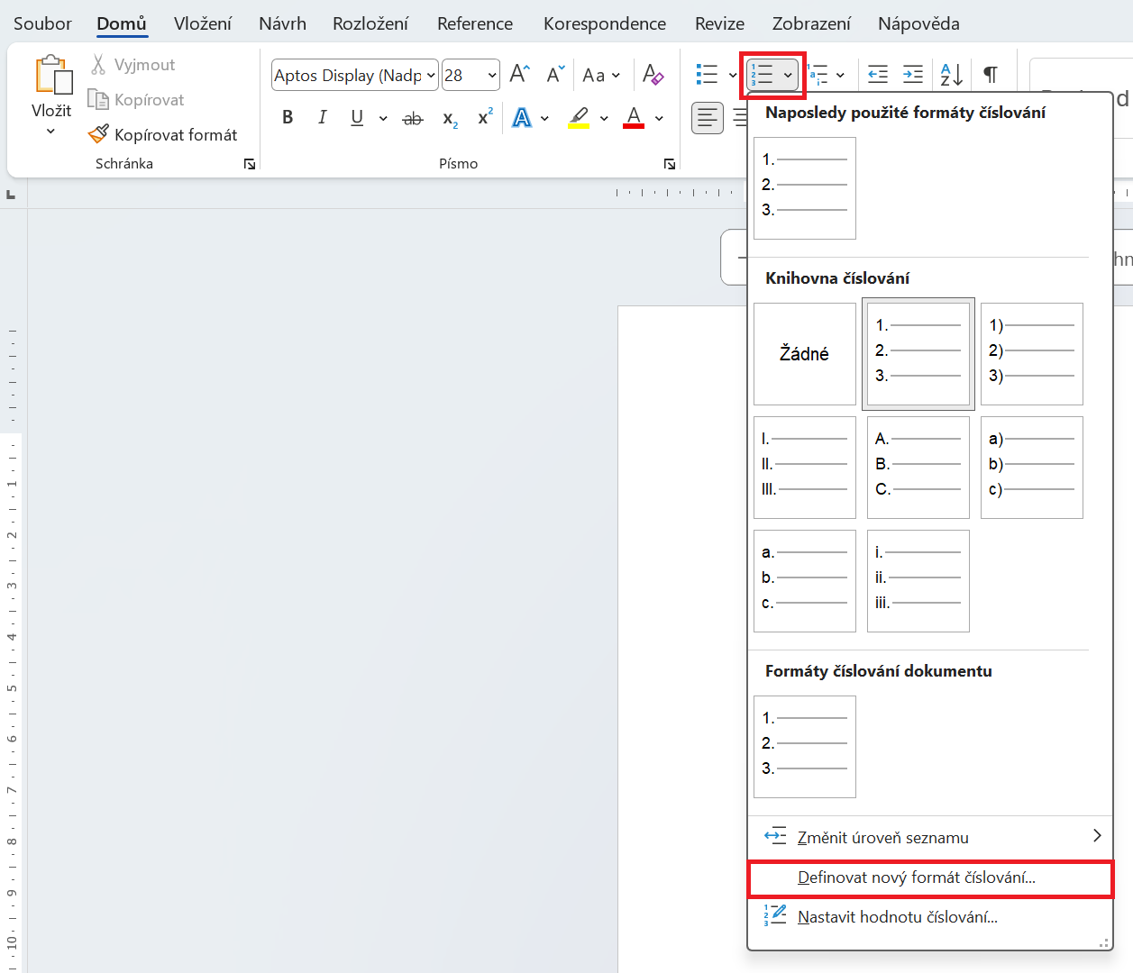Click the bullets list icon

[708, 75]
